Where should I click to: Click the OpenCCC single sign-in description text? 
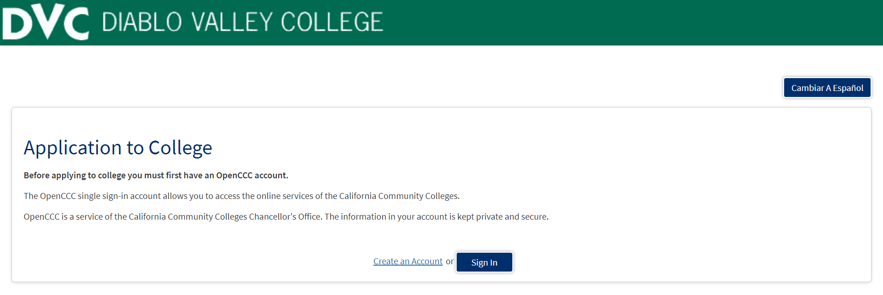pos(241,196)
